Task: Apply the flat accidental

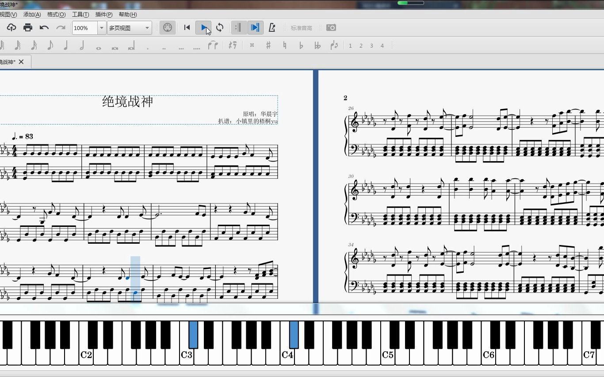Action: pyautogui.click(x=301, y=45)
